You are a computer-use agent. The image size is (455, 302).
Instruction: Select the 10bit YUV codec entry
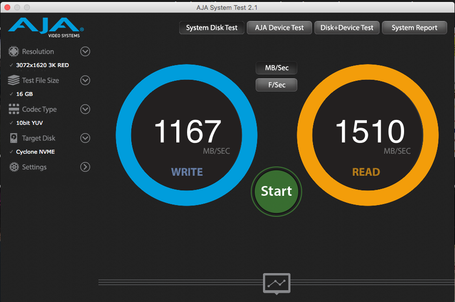click(x=29, y=123)
